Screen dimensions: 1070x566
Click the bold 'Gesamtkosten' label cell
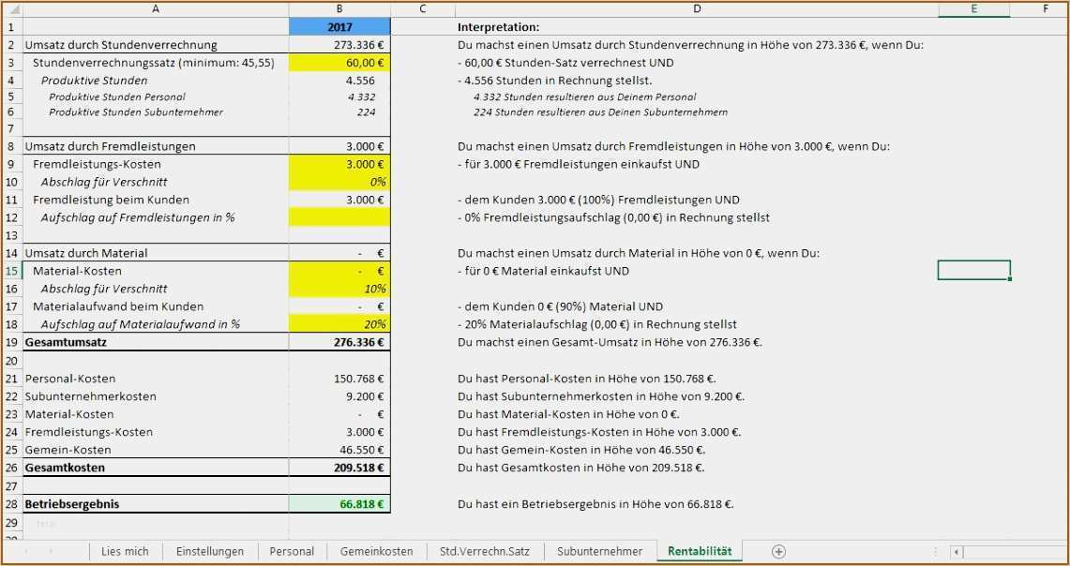pyautogui.click(x=156, y=468)
